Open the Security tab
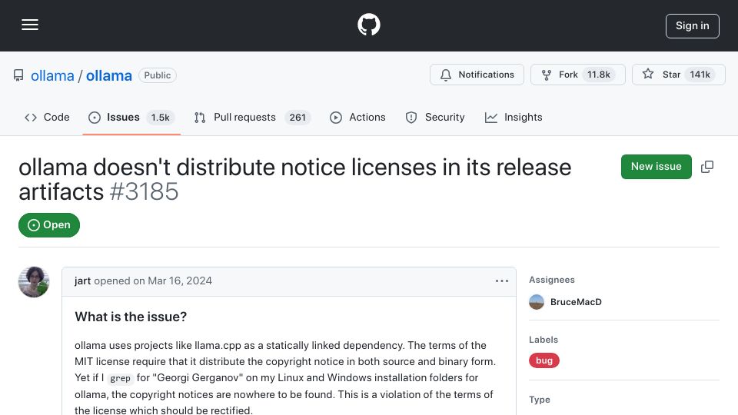The height and width of the screenshot is (415, 738). (x=435, y=117)
